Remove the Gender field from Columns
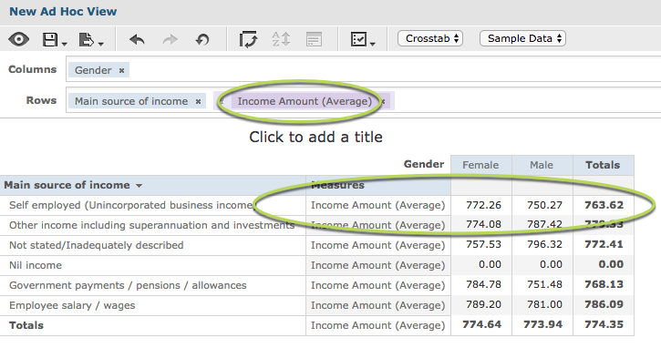The image size is (661, 348). click(121, 70)
